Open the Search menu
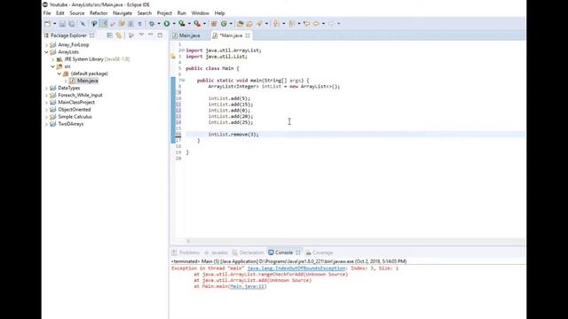This screenshot has width=568, height=319. (x=144, y=13)
